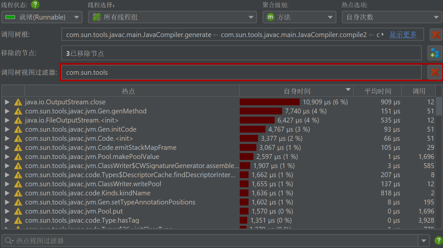This screenshot has height=248, width=443.
Task: Remove the call tree root with red X
Action: [436, 34]
